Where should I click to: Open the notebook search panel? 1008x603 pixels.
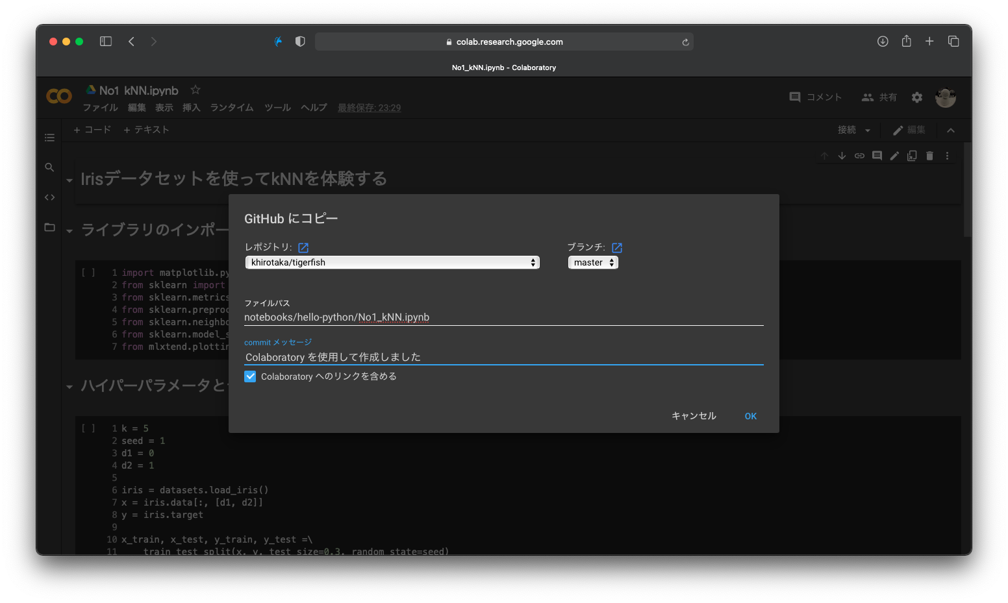[49, 167]
